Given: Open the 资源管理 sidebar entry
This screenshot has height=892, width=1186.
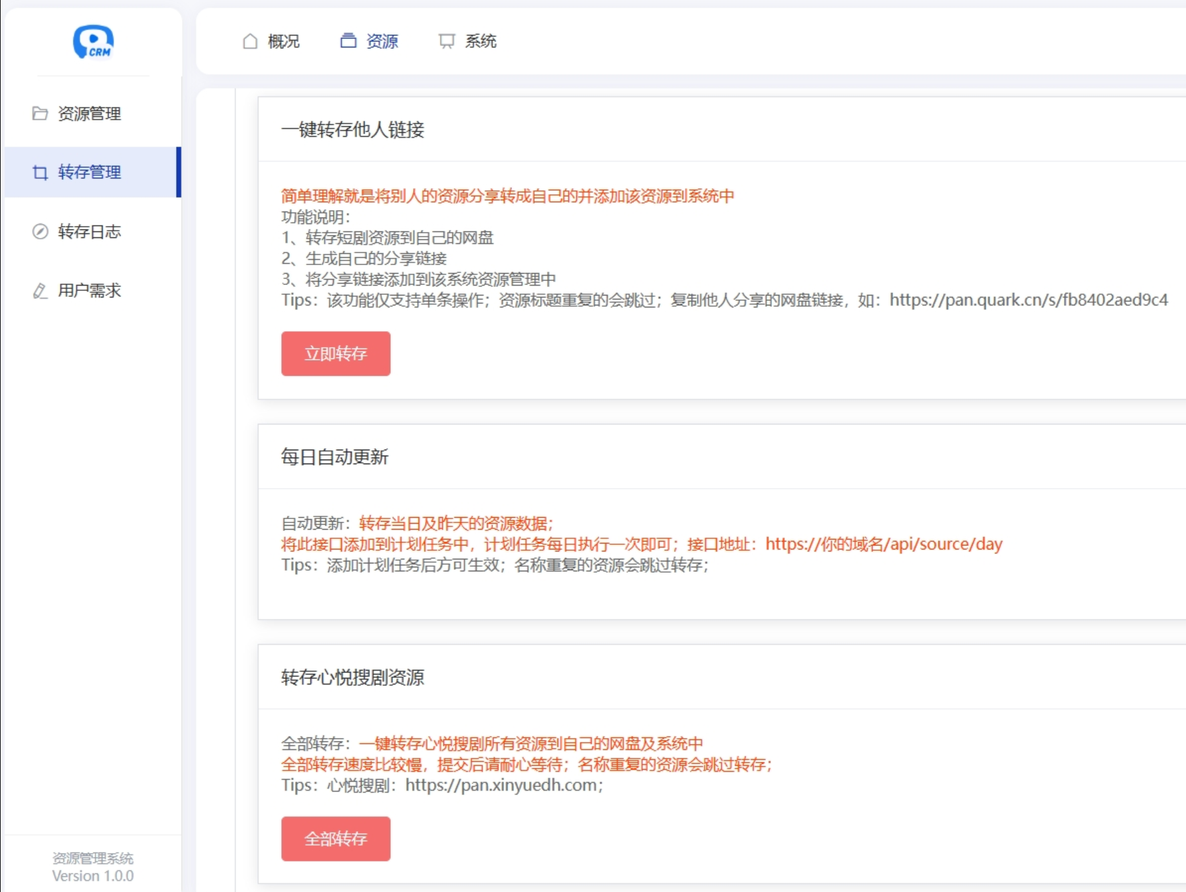Looking at the screenshot, I should tap(89, 114).
